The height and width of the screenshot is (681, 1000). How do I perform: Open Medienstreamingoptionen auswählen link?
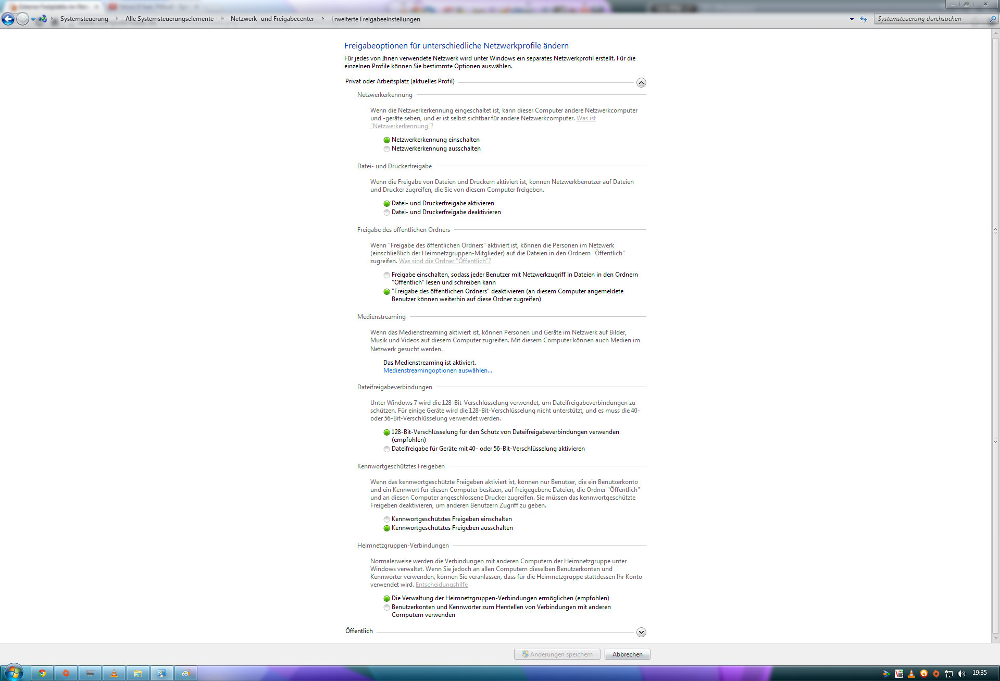pos(438,370)
